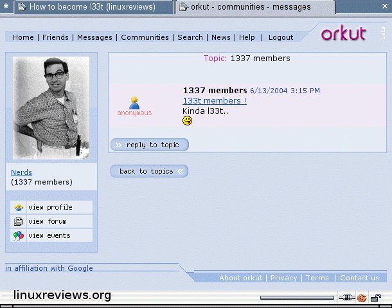Click the page icon on the linuxreviews tab
The image size is (392, 308).
click(22, 7)
